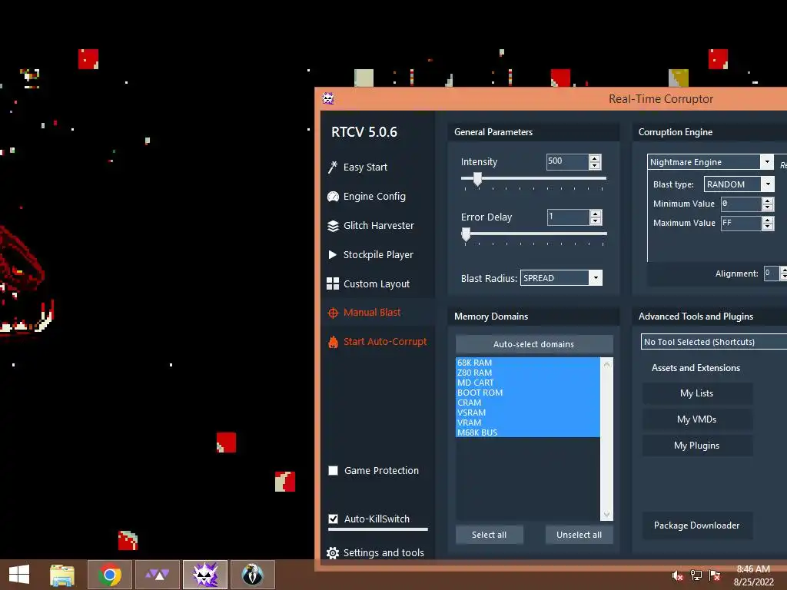The image size is (787, 590).
Task: Click the Intensity value field showing 500
Action: (567, 161)
